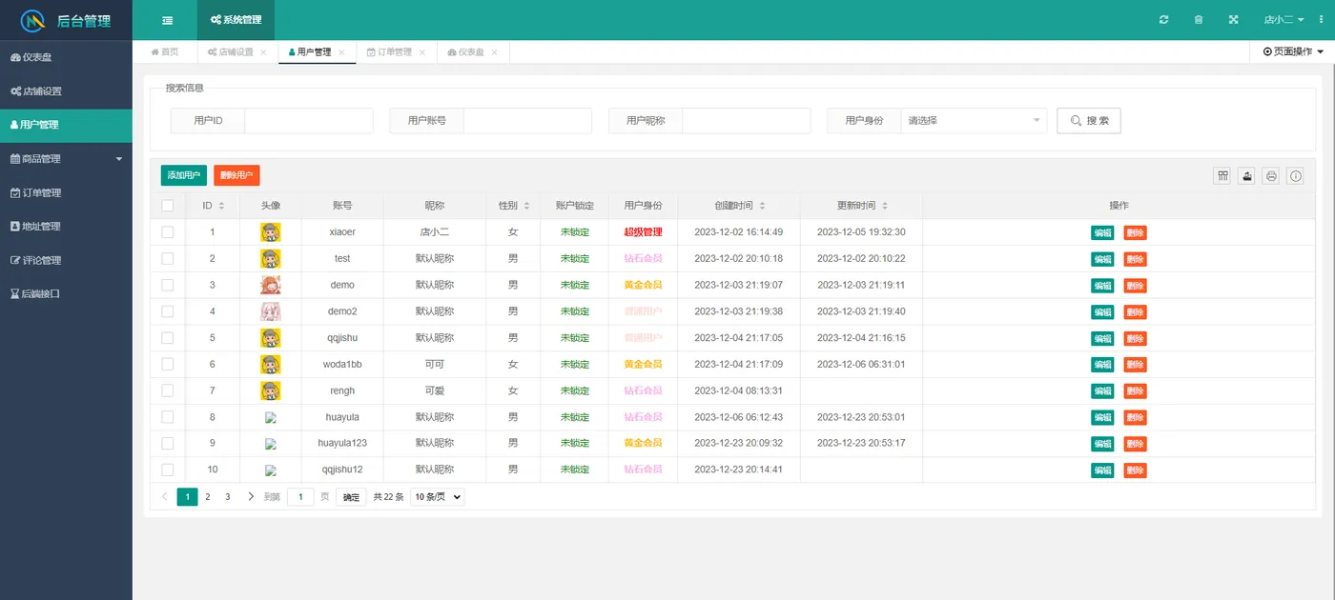Check the row checkbox for test
Viewport: 1335px width, 600px height.
168,258
